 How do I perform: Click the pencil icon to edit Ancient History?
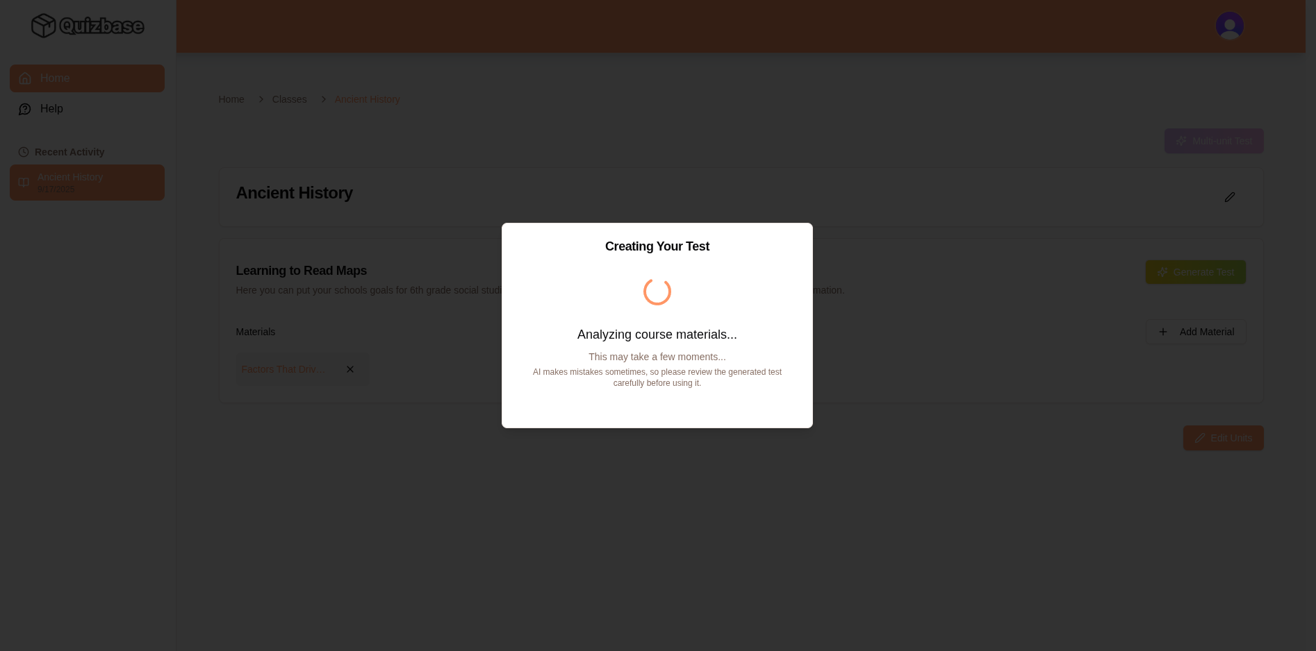(1229, 198)
